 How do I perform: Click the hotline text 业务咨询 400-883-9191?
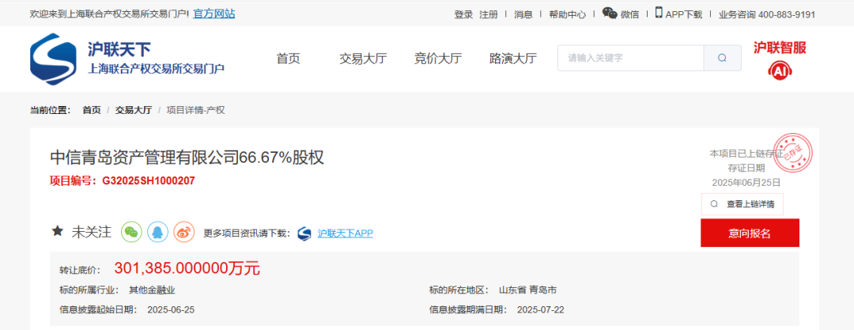(767, 15)
